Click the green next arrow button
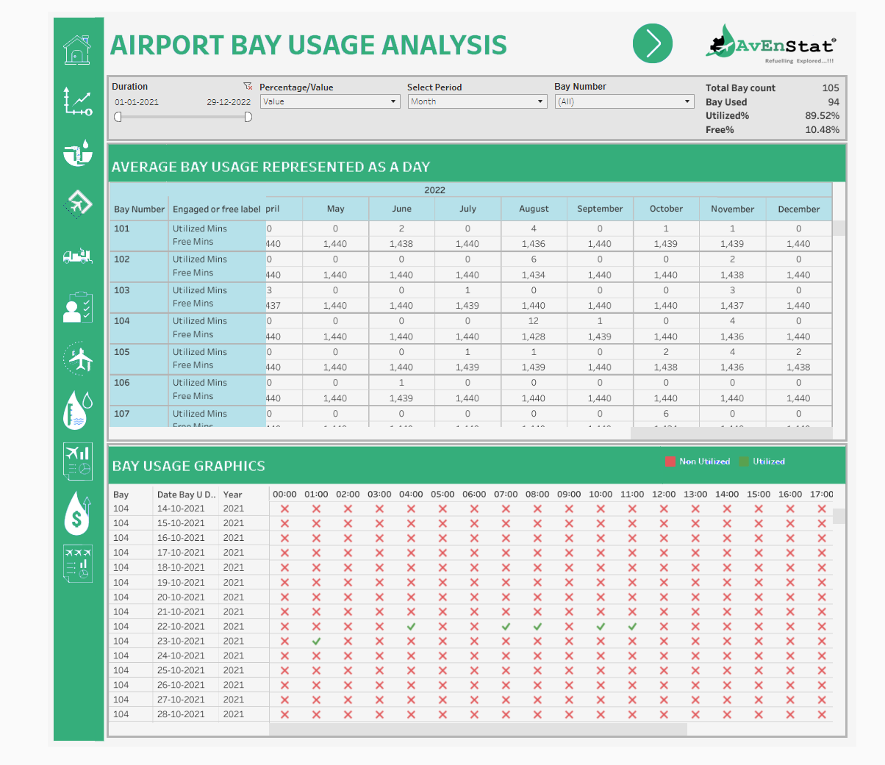 pyautogui.click(x=652, y=43)
